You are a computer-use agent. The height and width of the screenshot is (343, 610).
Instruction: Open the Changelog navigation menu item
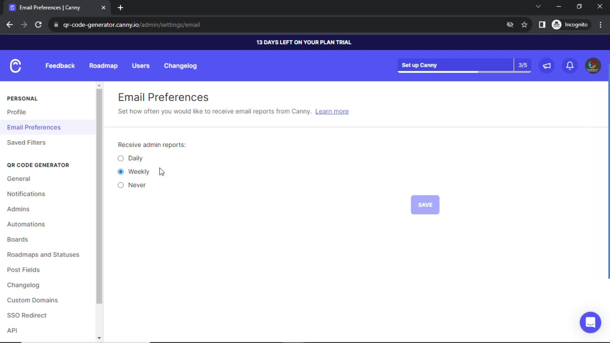tap(180, 65)
